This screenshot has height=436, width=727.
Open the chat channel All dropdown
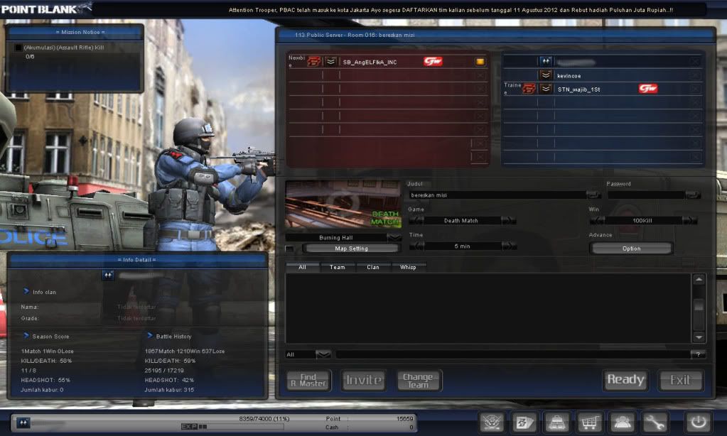[323, 354]
